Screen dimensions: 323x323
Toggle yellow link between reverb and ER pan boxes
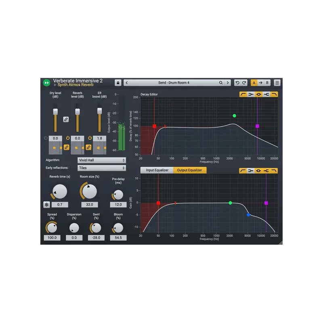pos(88,147)
